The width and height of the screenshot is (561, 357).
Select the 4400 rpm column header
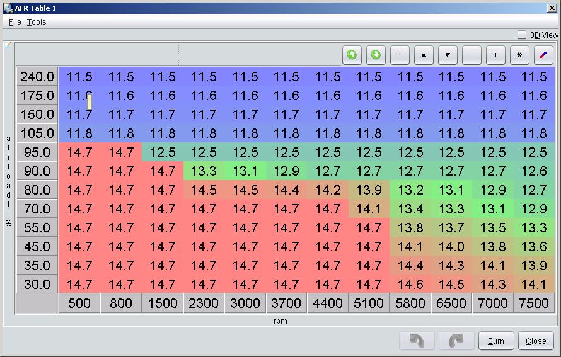coord(328,303)
